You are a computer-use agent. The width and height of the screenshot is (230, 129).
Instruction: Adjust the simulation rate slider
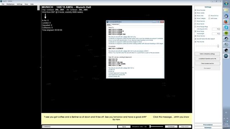[x=156, y=126]
